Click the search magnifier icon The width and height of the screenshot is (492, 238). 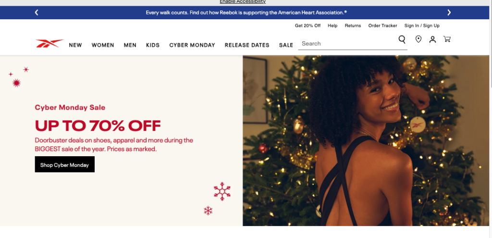tap(402, 39)
